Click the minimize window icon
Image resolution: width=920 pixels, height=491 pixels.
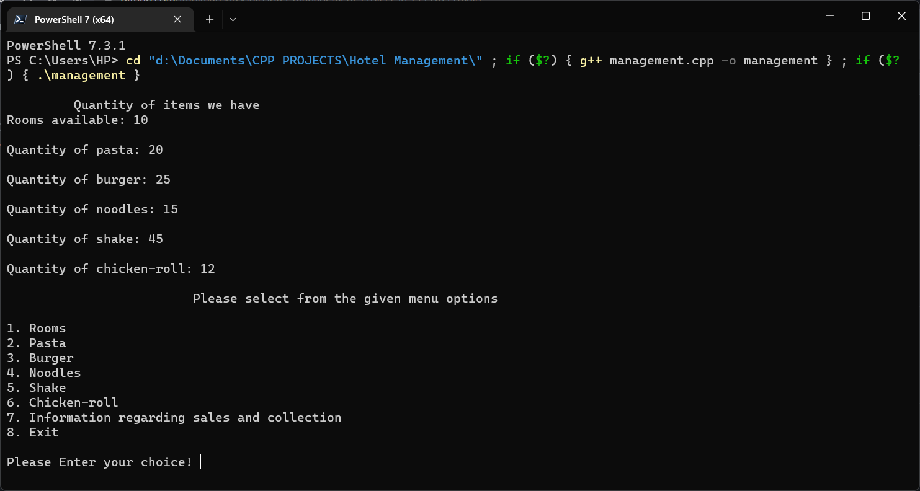(x=829, y=15)
